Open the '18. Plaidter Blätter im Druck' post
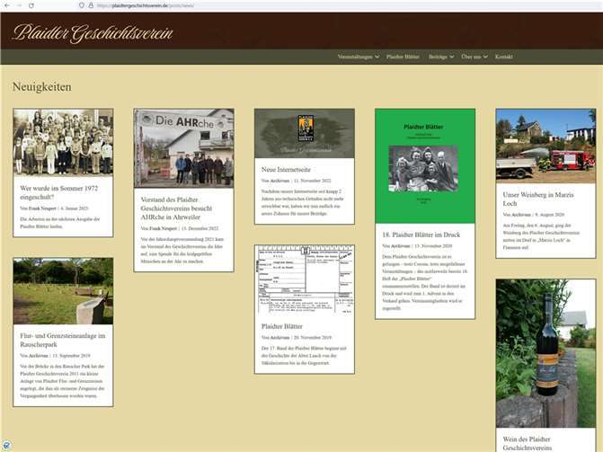This screenshot has width=603, height=452. (421, 235)
